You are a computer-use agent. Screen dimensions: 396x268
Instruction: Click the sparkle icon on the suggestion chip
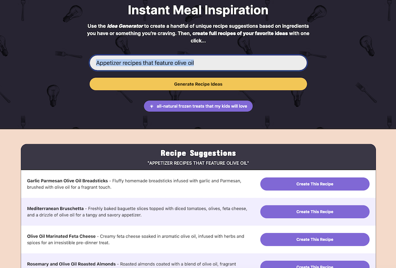pos(152,107)
